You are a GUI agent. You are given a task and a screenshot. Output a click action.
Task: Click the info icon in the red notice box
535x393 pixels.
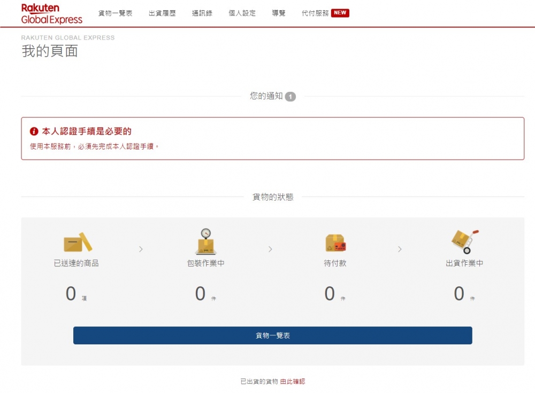tap(35, 131)
